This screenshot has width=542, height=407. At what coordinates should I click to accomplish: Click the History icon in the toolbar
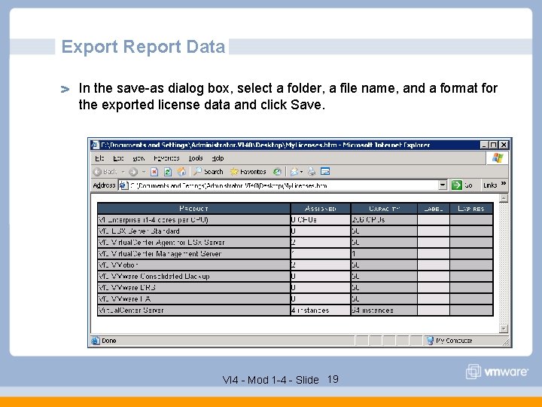tap(277, 172)
